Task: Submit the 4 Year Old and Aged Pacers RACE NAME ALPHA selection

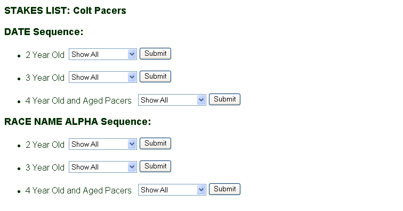Action: pyautogui.click(x=224, y=189)
